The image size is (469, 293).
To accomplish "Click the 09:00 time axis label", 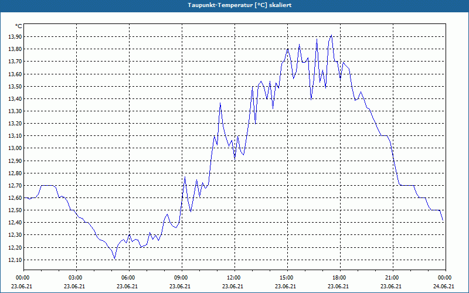I will 182,278.
